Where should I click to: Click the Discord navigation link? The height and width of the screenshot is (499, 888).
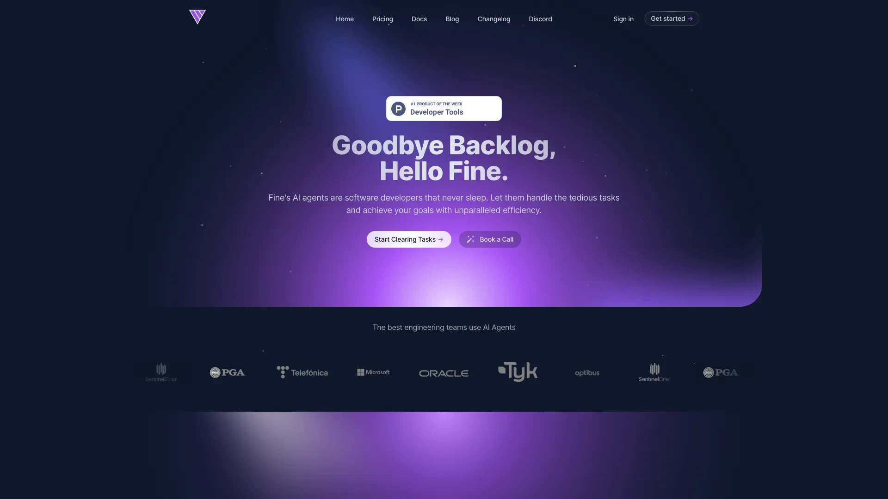tap(540, 18)
